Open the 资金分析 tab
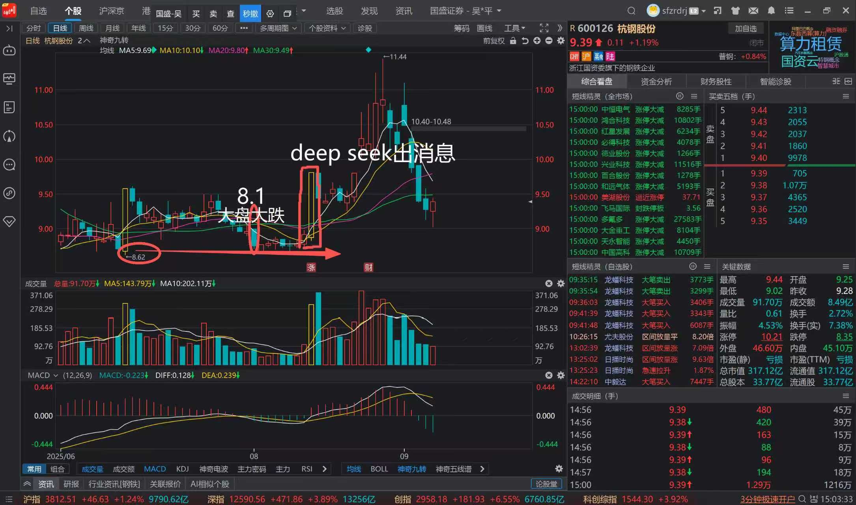Viewport: 856px width, 505px height. tap(656, 82)
